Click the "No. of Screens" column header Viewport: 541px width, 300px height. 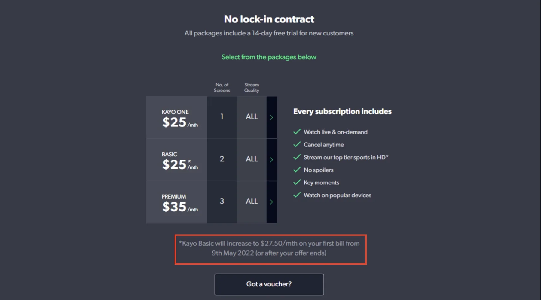pyautogui.click(x=222, y=88)
